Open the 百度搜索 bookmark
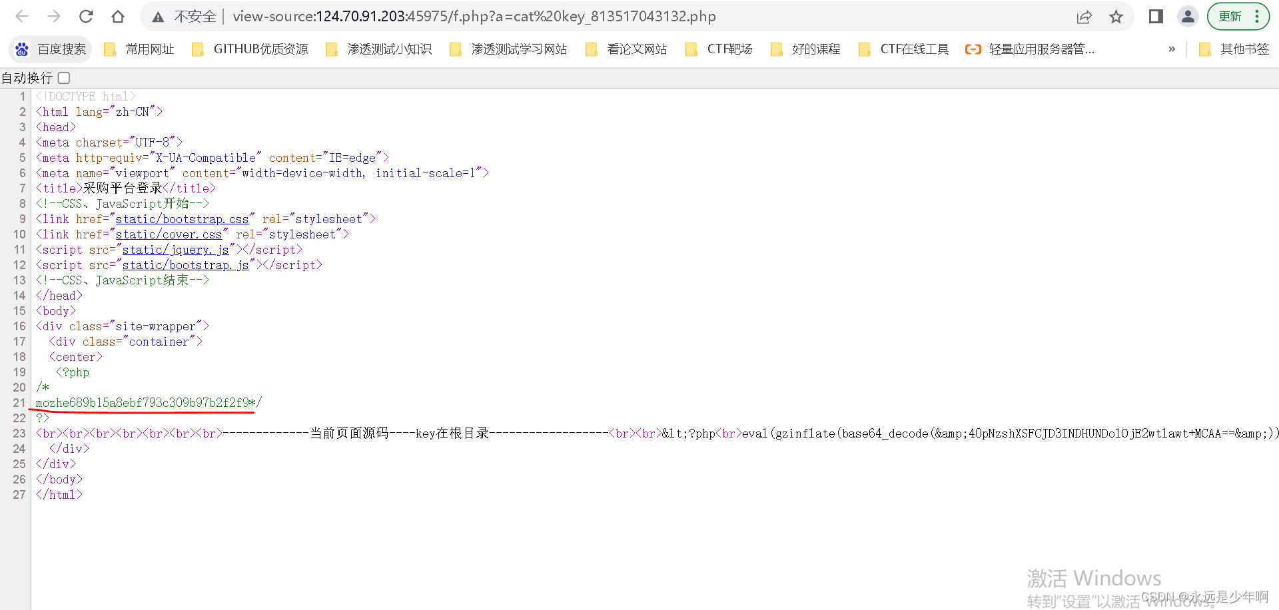 click(51, 49)
